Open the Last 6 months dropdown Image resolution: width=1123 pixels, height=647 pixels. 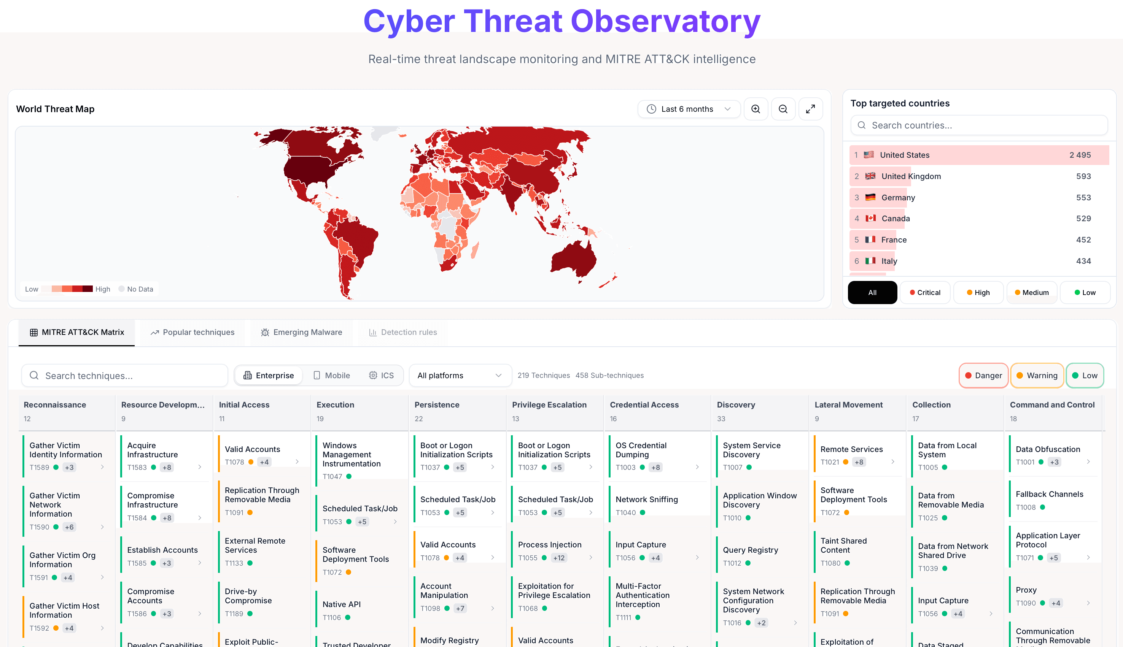688,109
